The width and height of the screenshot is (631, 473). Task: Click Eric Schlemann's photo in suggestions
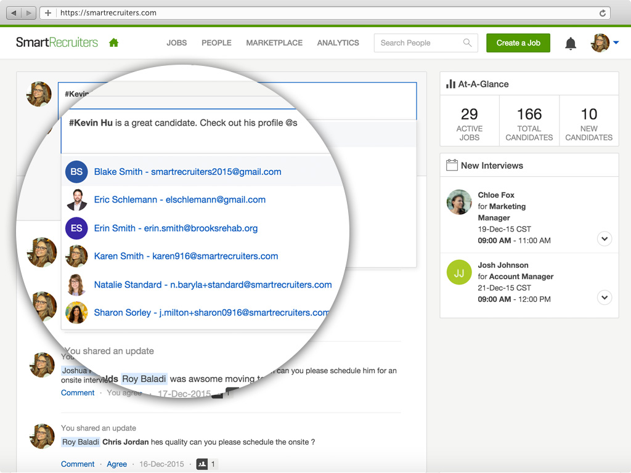[76, 200]
